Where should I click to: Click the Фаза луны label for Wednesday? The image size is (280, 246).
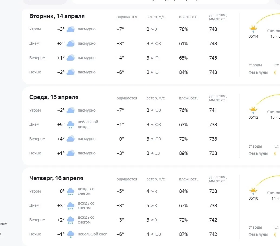(x=258, y=153)
